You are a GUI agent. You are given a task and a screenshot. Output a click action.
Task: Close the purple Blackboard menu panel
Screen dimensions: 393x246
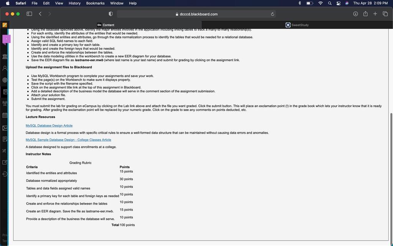click(7, 40)
